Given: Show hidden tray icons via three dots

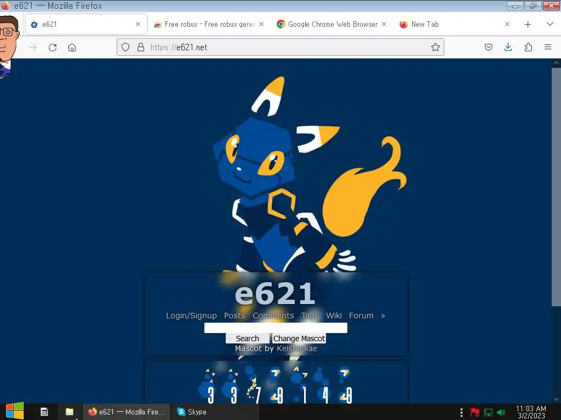Looking at the screenshot, I should (x=461, y=412).
